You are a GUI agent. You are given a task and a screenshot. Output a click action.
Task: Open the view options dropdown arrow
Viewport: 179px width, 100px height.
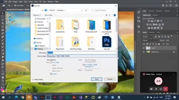pos(109,15)
